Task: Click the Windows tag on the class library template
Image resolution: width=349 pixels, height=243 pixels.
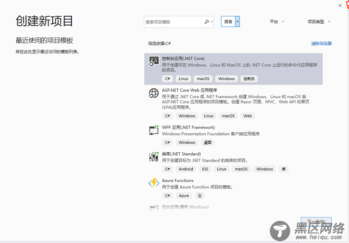Action: pos(264,169)
